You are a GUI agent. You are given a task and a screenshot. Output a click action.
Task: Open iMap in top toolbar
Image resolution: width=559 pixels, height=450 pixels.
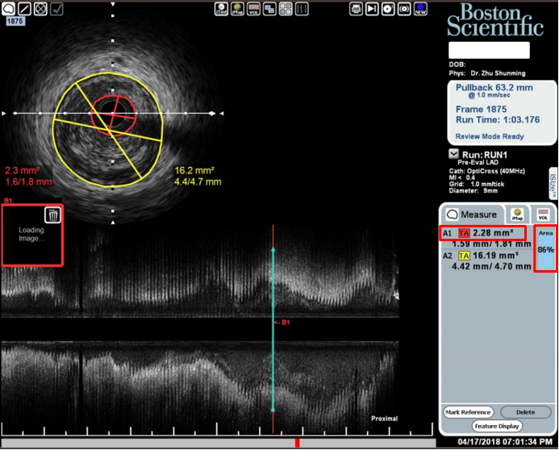pos(237,9)
